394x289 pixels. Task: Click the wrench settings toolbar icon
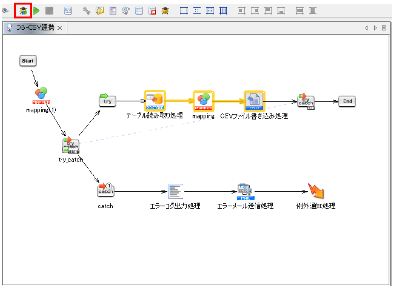click(86, 11)
